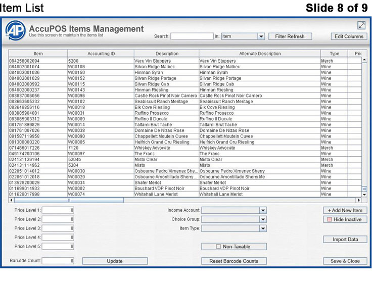Select the Shafer Merlot description cell
Image resolution: width=372 pixels, height=281 pixels.
(x=167, y=183)
